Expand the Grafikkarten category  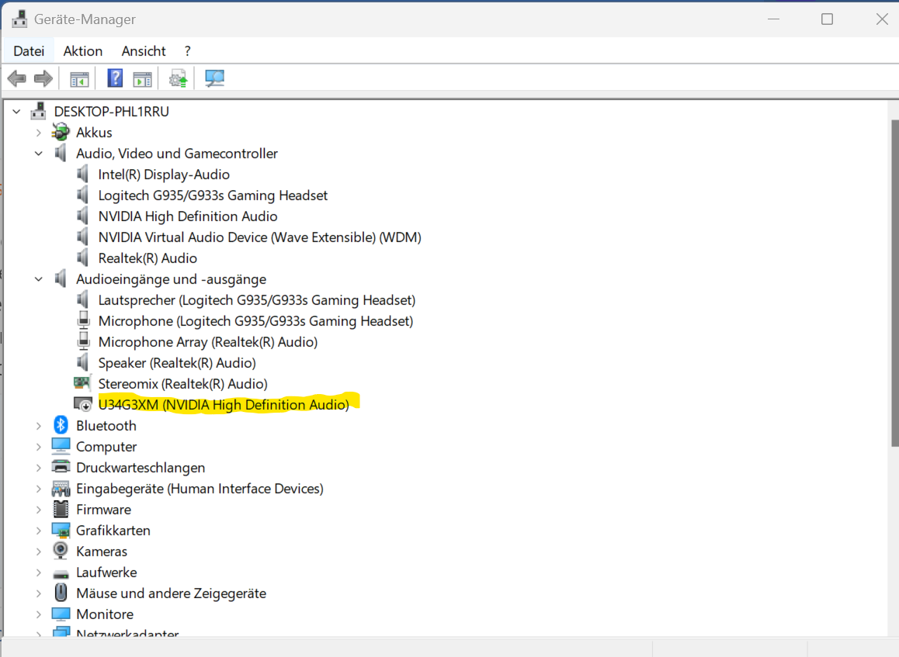coord(38,531)
